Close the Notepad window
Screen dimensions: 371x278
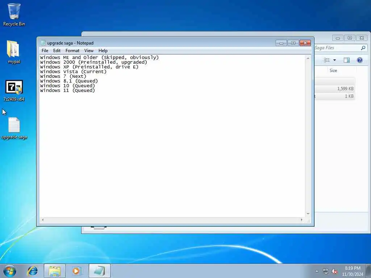pos(305,43)
